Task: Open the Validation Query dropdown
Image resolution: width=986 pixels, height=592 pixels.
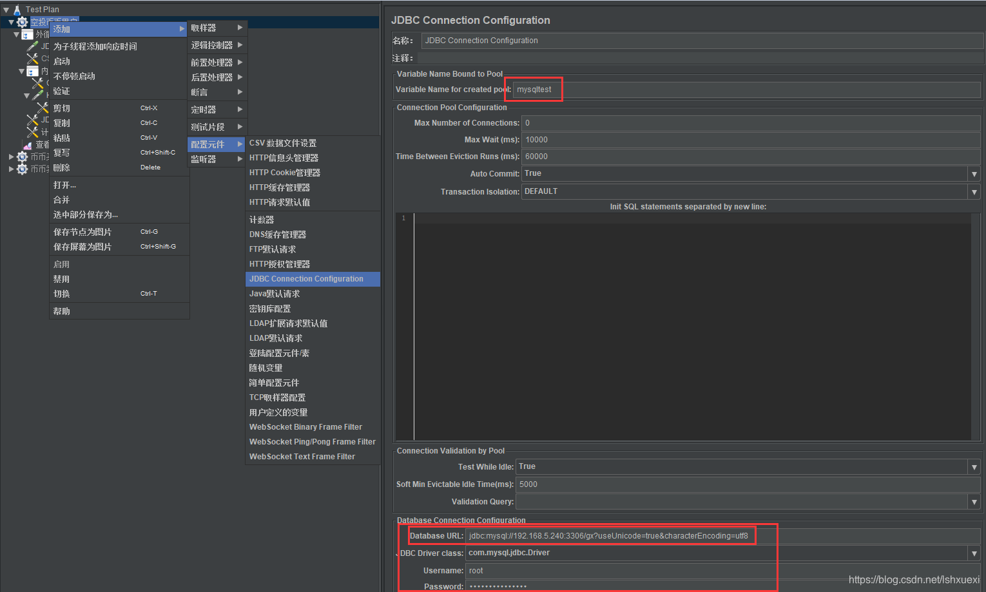Action: pyautogui.click(x=974, y=502)
